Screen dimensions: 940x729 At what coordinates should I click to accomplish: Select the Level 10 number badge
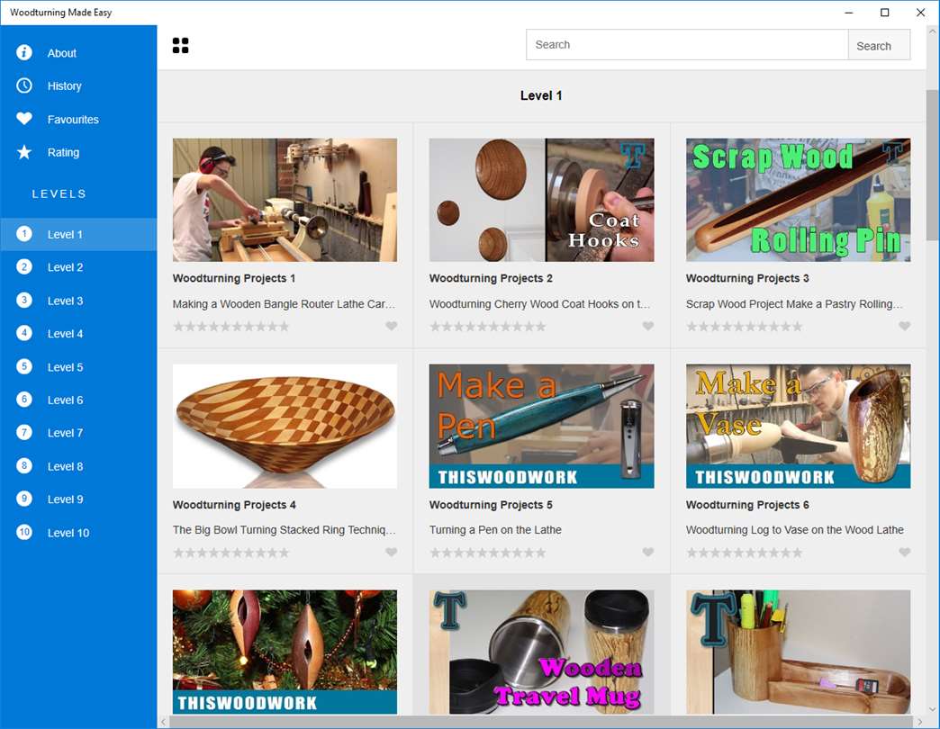[x=24, y=532]
